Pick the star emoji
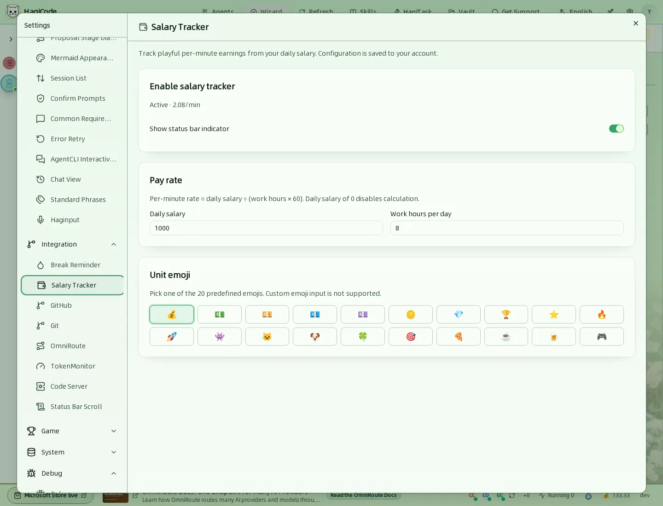 point(554,315)
